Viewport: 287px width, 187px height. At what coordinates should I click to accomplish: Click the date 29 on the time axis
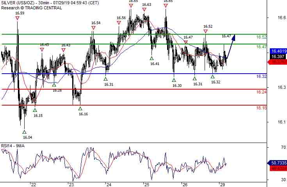pos(223,185)
